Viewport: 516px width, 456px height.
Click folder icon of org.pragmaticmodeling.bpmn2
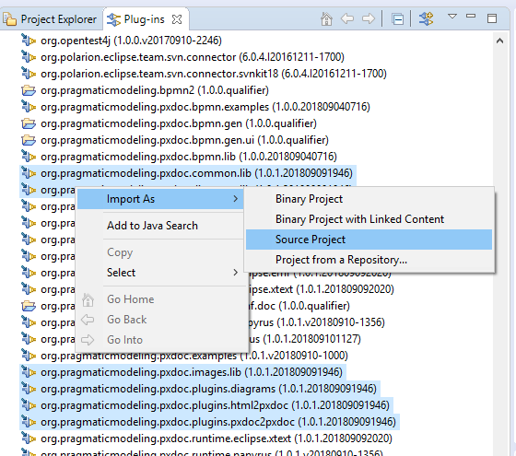(x=29, y=90)
